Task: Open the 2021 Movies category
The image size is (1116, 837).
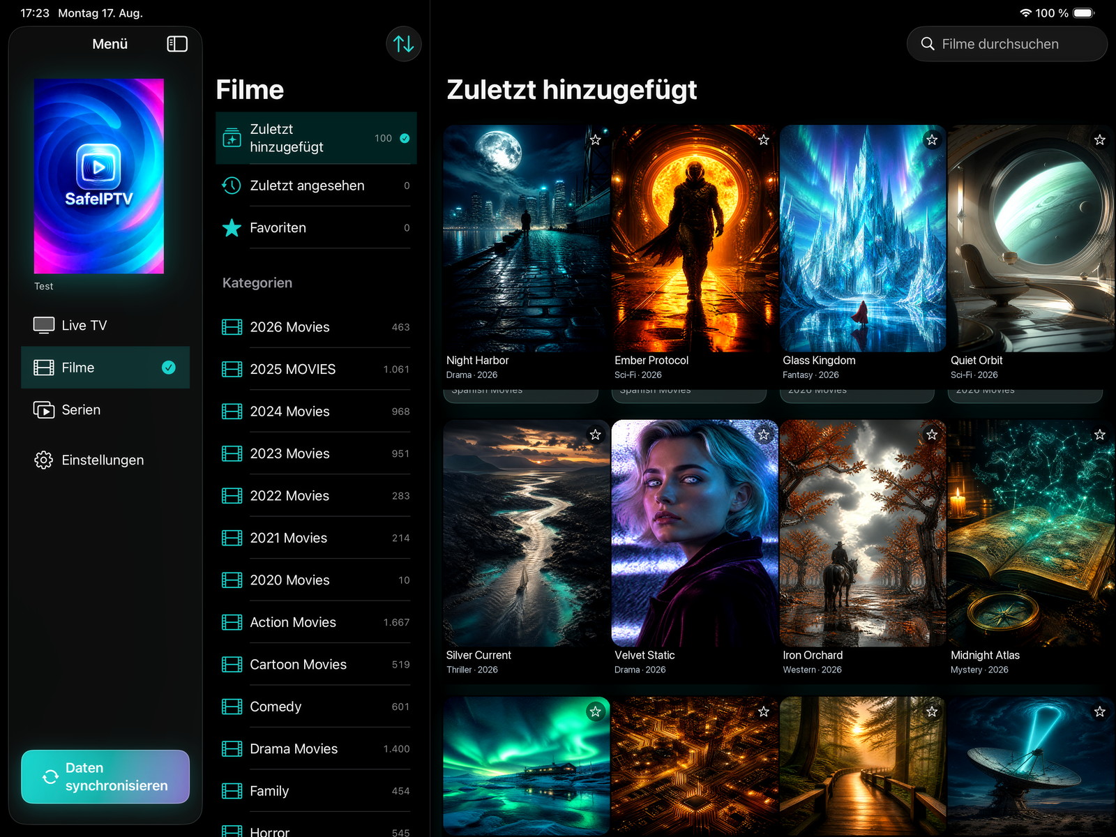Action: (316, 538)
